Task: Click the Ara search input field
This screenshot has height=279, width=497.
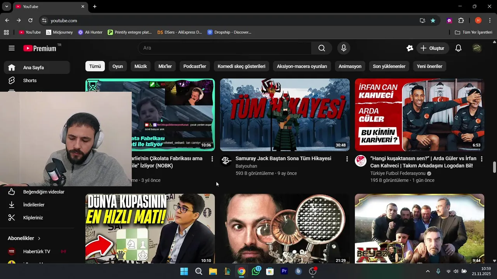Action: (225, 48)
